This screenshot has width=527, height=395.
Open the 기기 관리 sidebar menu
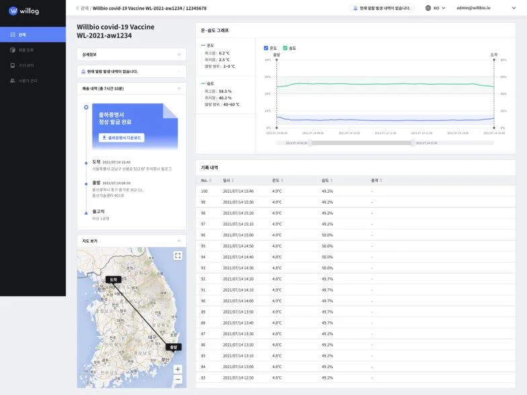(33, 66)
